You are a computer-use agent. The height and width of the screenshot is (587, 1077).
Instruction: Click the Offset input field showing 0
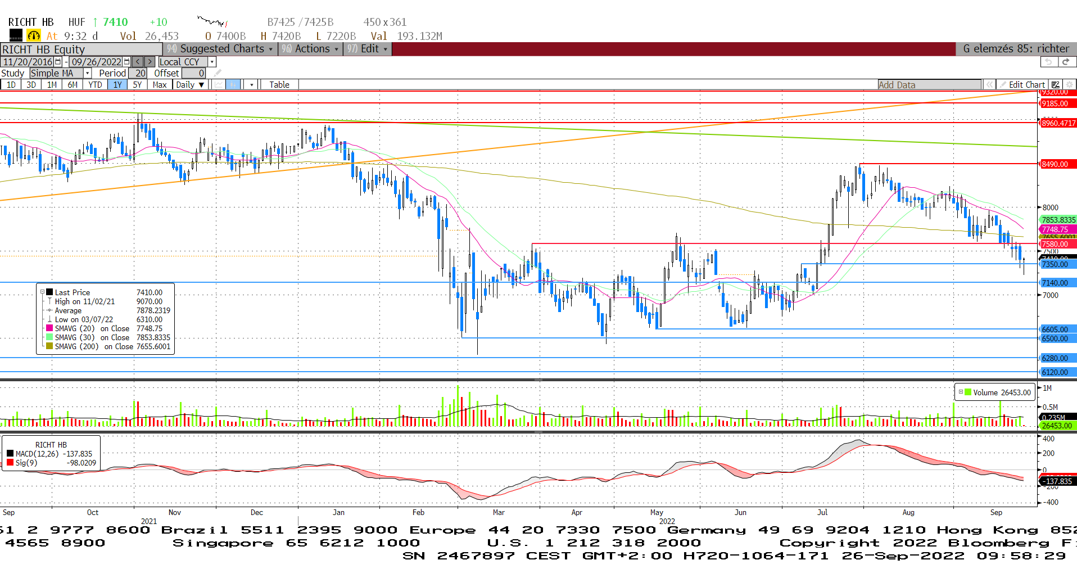(x=193, y=73)
